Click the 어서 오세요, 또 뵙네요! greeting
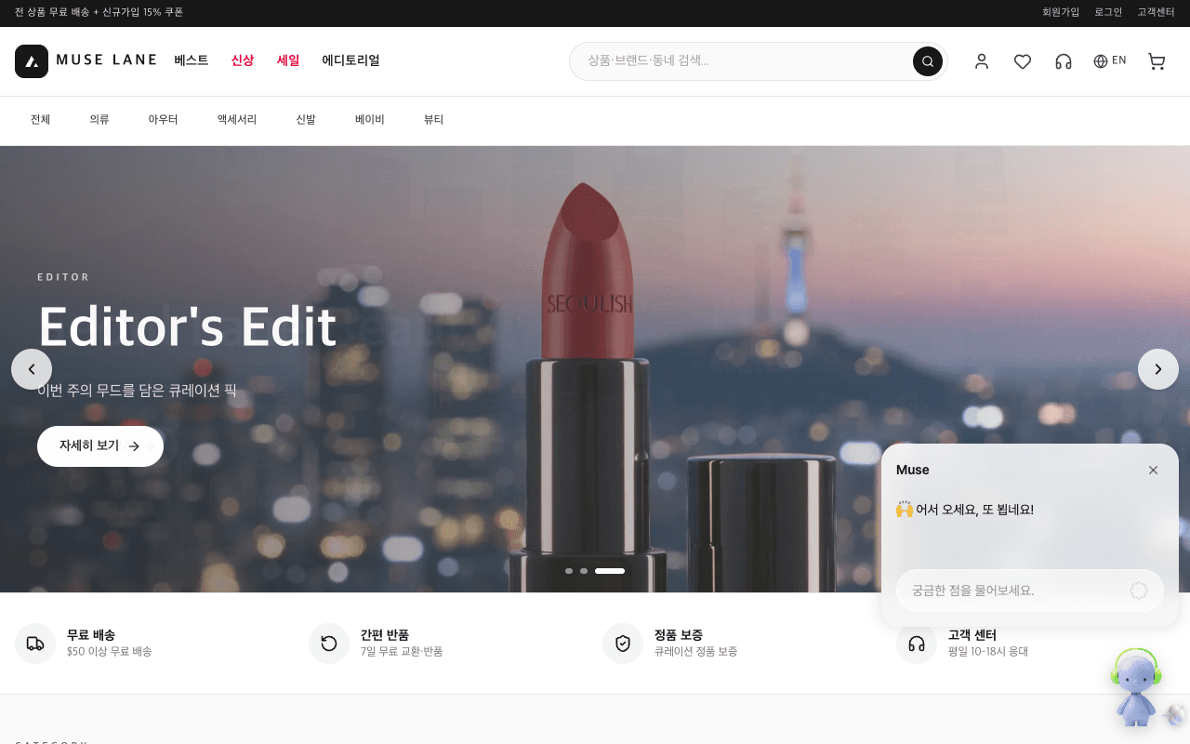Image resolution: width=1190 pixels, height=744 pixels. pos(965,510)
